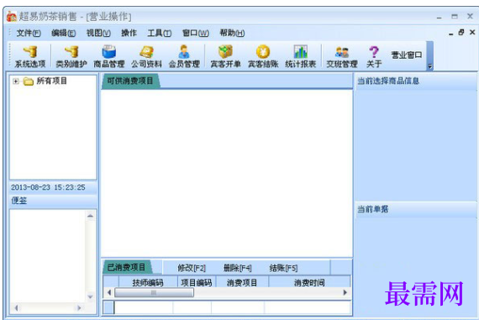Screen dimensions: 479x320
Task: Click left arrow of 便签 horizontal scrollbar
Action: click(x=16, y=307)
